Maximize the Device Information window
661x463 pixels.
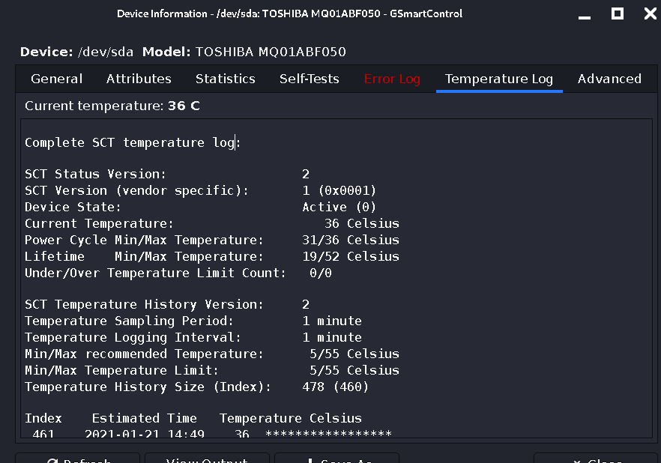618,13
